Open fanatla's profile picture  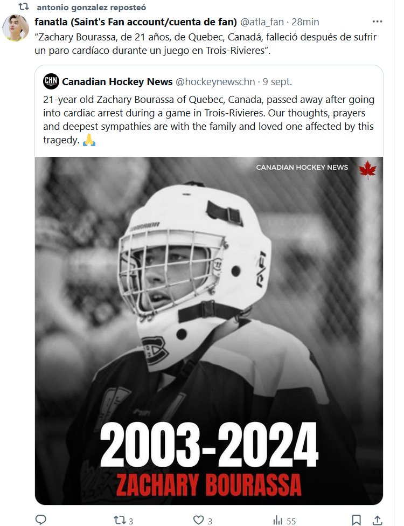[x=16, y=28]
